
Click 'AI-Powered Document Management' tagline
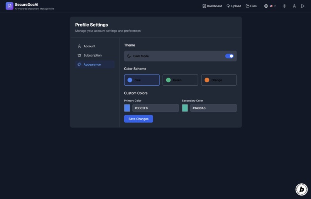34,9
